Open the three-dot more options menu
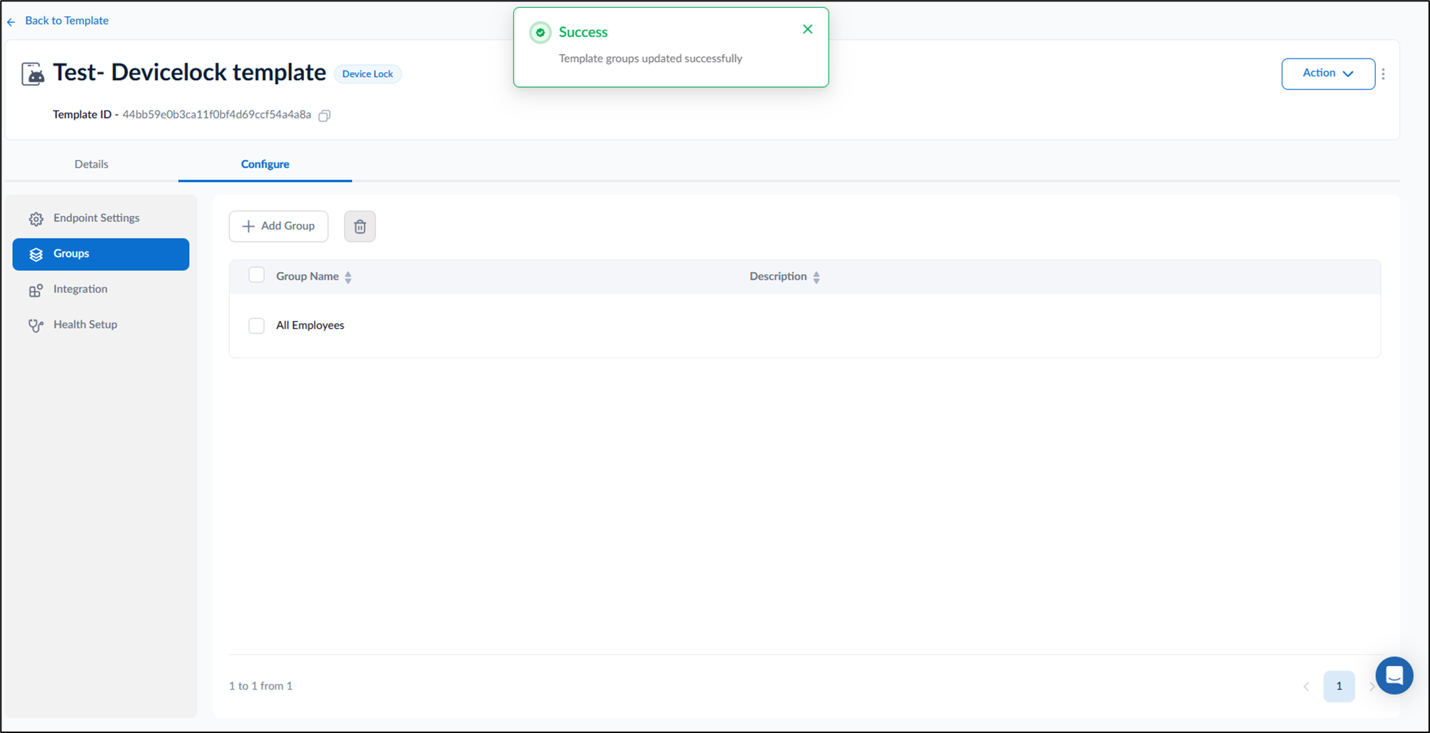Viewport: 1430px width, 733px height. [x=1383, y=74]
